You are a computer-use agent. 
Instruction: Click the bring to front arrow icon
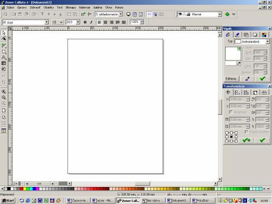(42, 14)
